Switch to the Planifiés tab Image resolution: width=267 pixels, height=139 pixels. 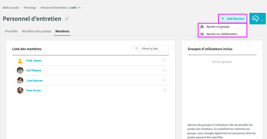11,31
